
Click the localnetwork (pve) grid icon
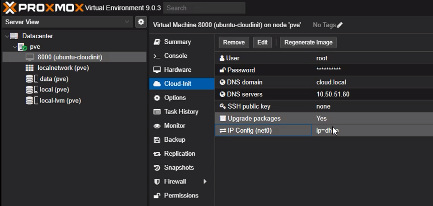[30, 68]
